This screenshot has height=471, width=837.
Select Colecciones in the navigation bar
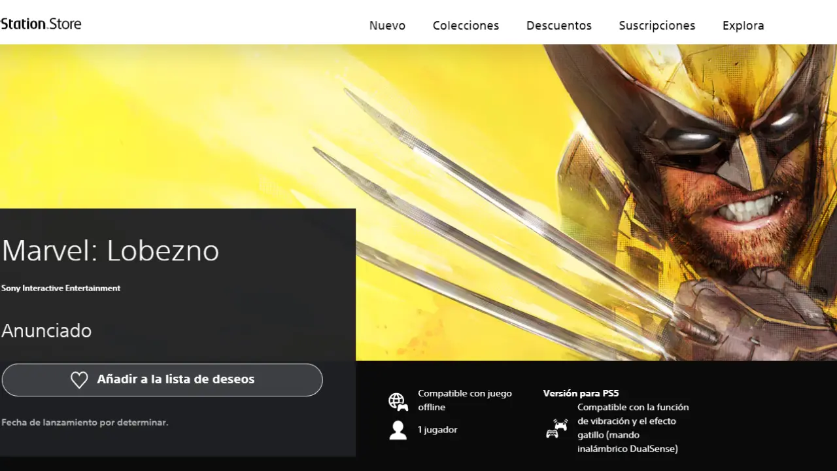click(x=466, y=26)
